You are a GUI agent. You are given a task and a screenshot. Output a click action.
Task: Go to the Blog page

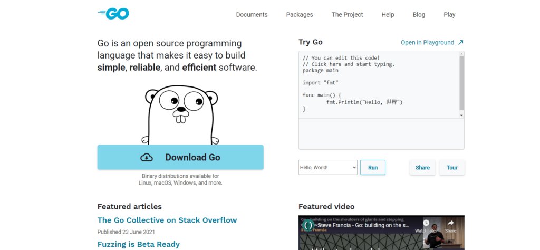pos(419,14)
